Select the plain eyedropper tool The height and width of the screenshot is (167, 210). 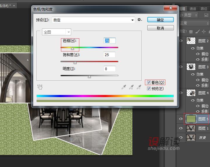[124, 87]
